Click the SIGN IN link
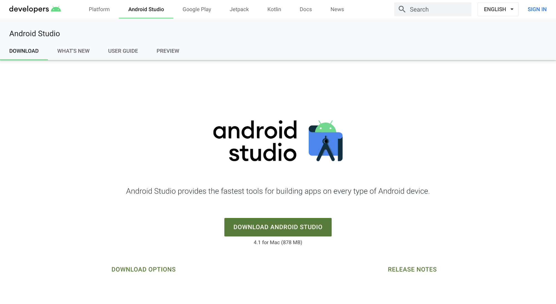The image size is (556, 304). [x=537, y=9]
